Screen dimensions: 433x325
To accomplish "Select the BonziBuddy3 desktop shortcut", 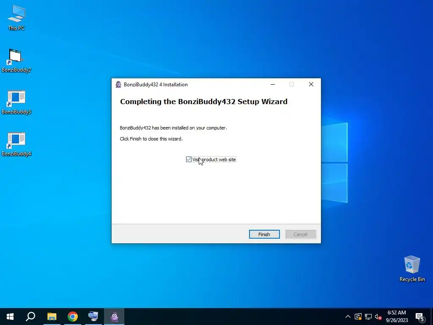I will tap(16, 102).
